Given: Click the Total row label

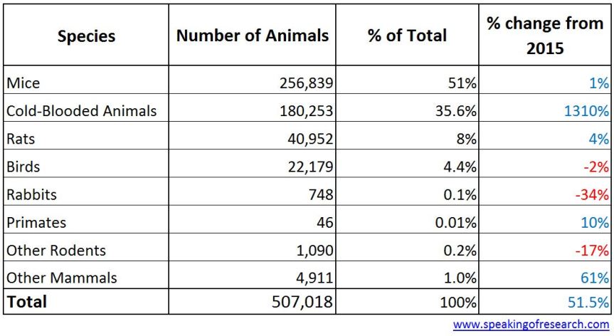Looking at the screenshot, I should coord(27,302).
